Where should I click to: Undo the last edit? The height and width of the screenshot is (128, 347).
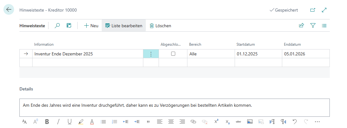[294, 121]
